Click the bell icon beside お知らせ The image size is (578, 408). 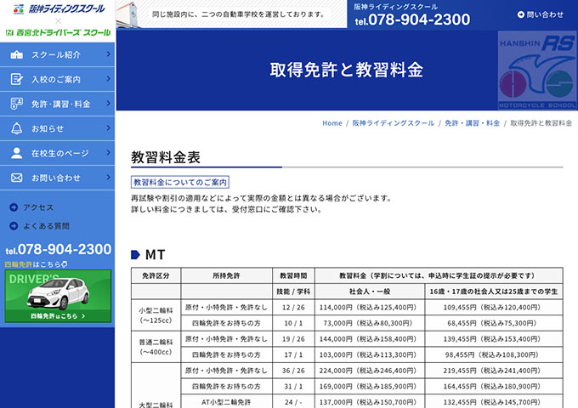click(x=17, y=128)
